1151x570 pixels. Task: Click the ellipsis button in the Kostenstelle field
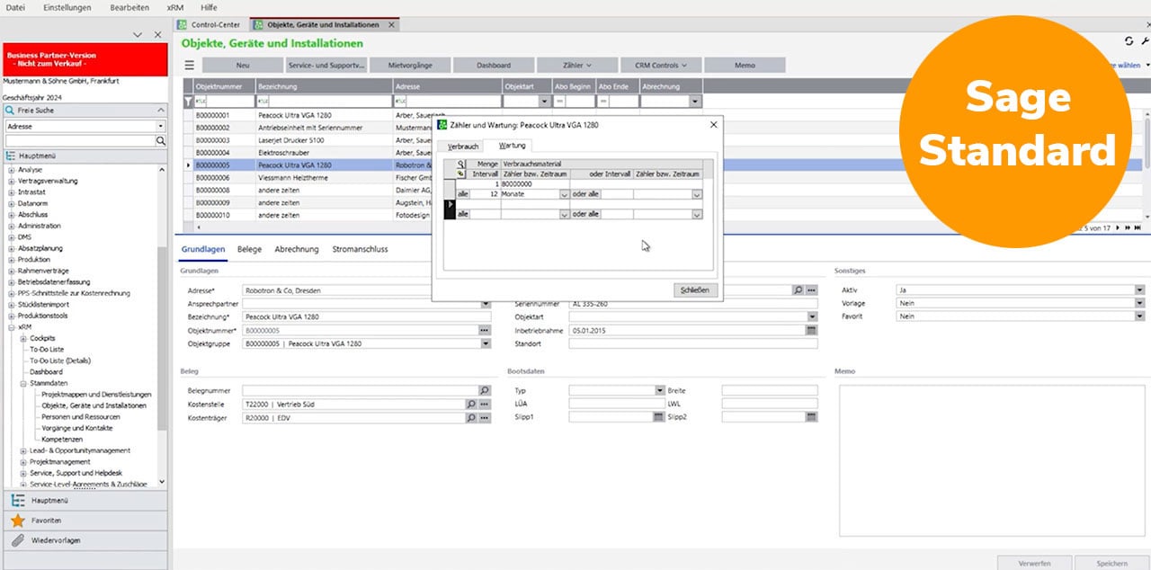(486, 405)
